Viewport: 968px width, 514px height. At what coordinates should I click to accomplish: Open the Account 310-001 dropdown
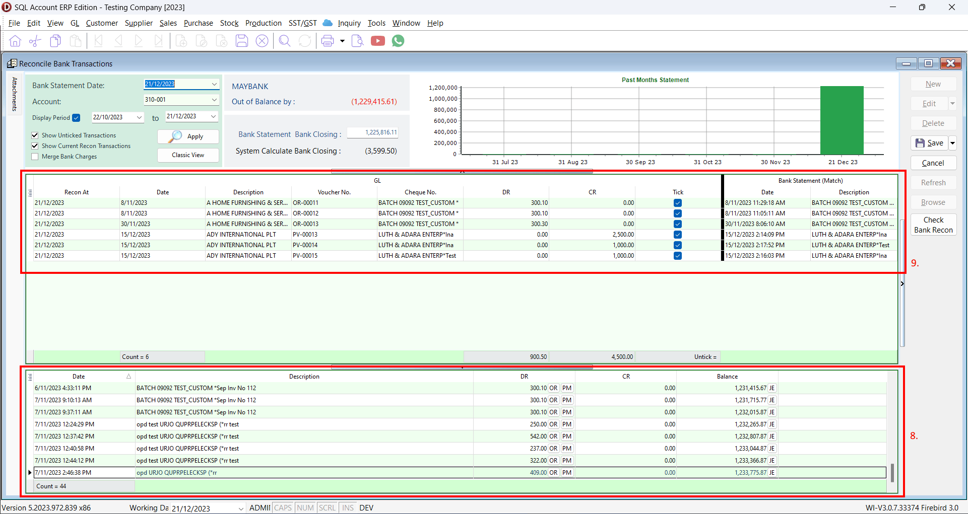click(214, 100)
